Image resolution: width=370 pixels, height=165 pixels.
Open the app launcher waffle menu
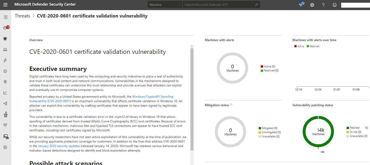tap(6, 5)
